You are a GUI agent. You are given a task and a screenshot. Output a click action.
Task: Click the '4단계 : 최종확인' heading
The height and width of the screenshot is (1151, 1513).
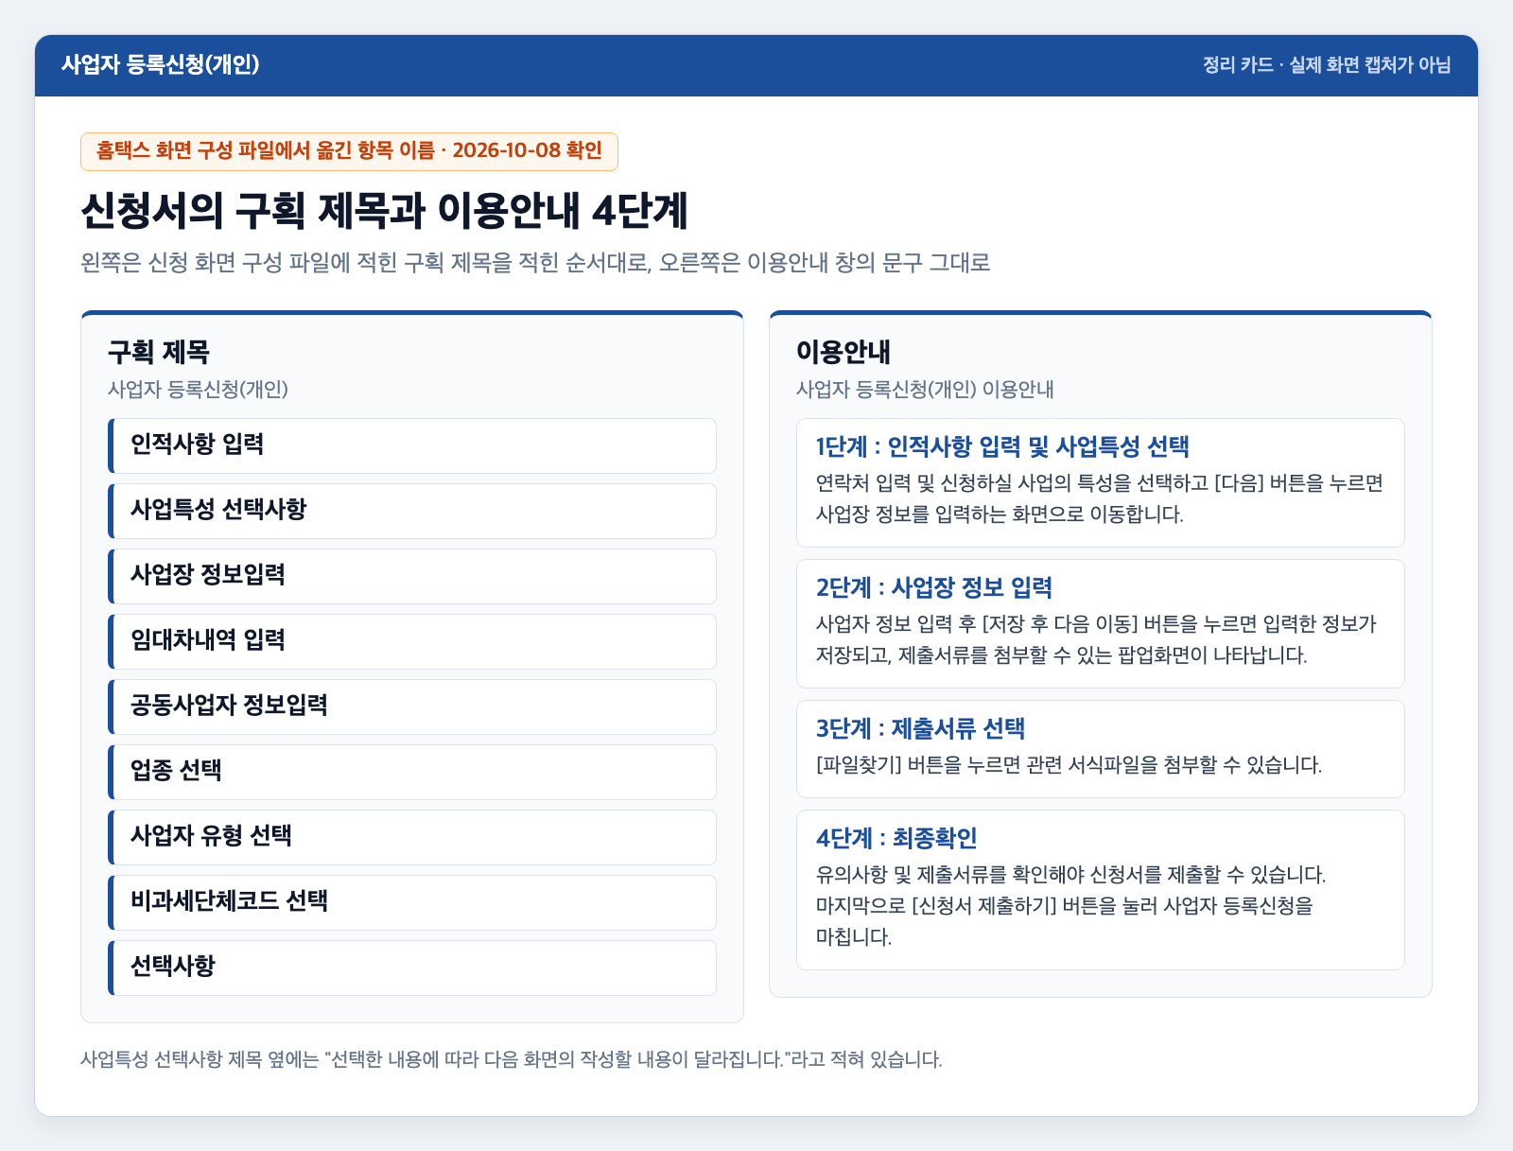[896, 838]
